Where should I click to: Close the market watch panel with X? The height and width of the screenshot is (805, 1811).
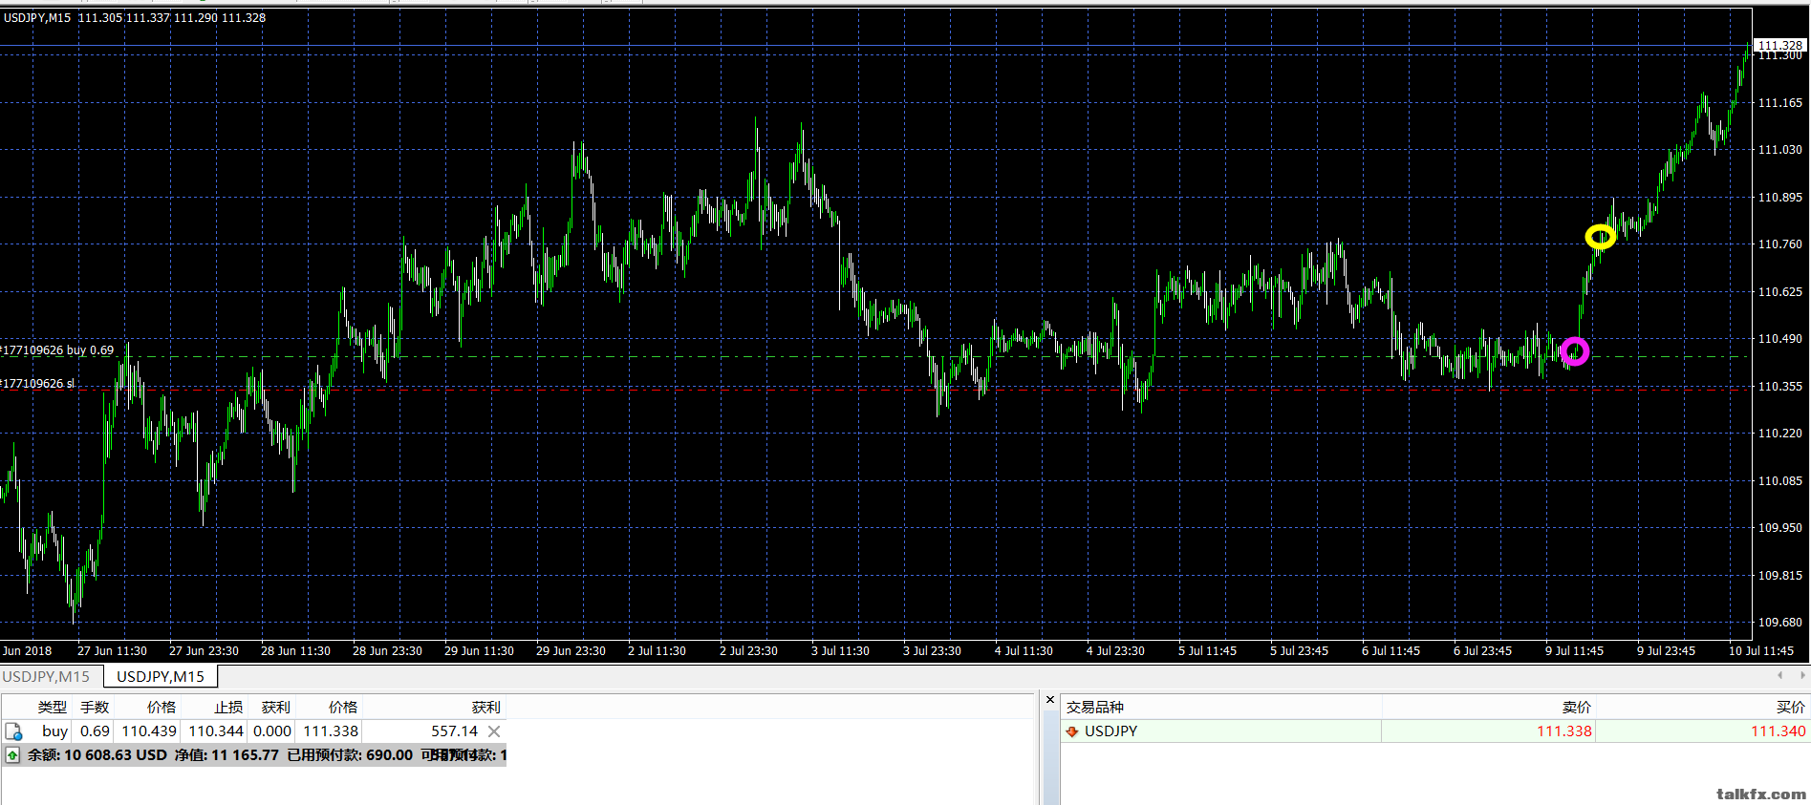coord(1050,700)
